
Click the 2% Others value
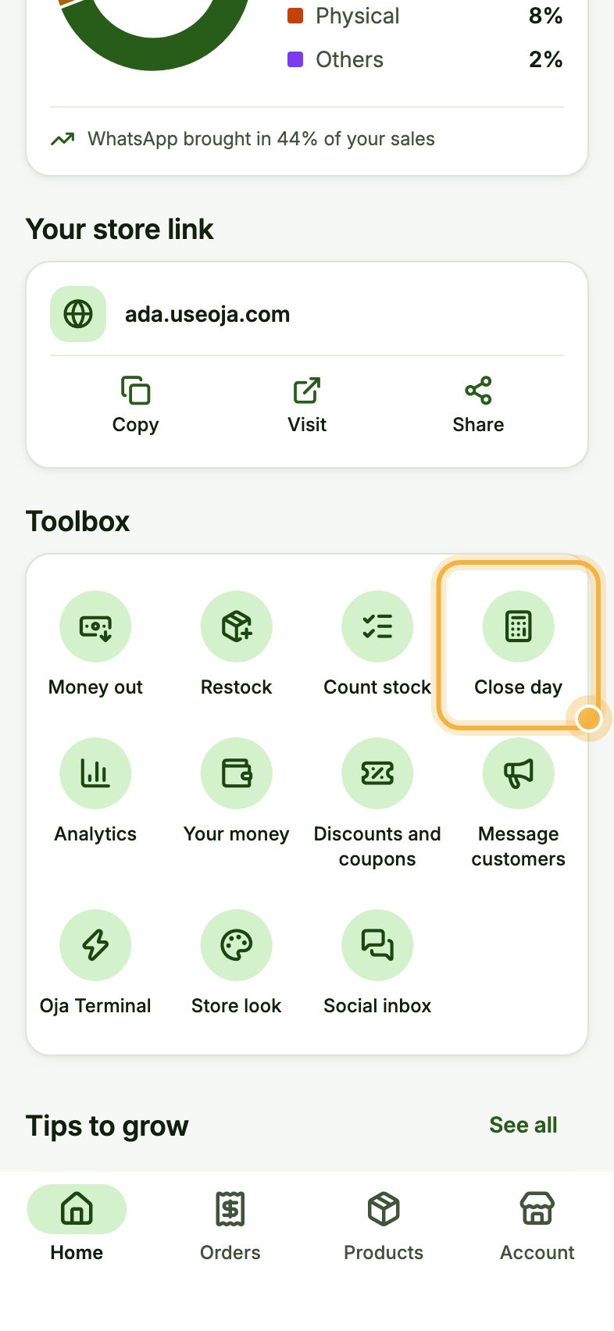pos(546,59)
